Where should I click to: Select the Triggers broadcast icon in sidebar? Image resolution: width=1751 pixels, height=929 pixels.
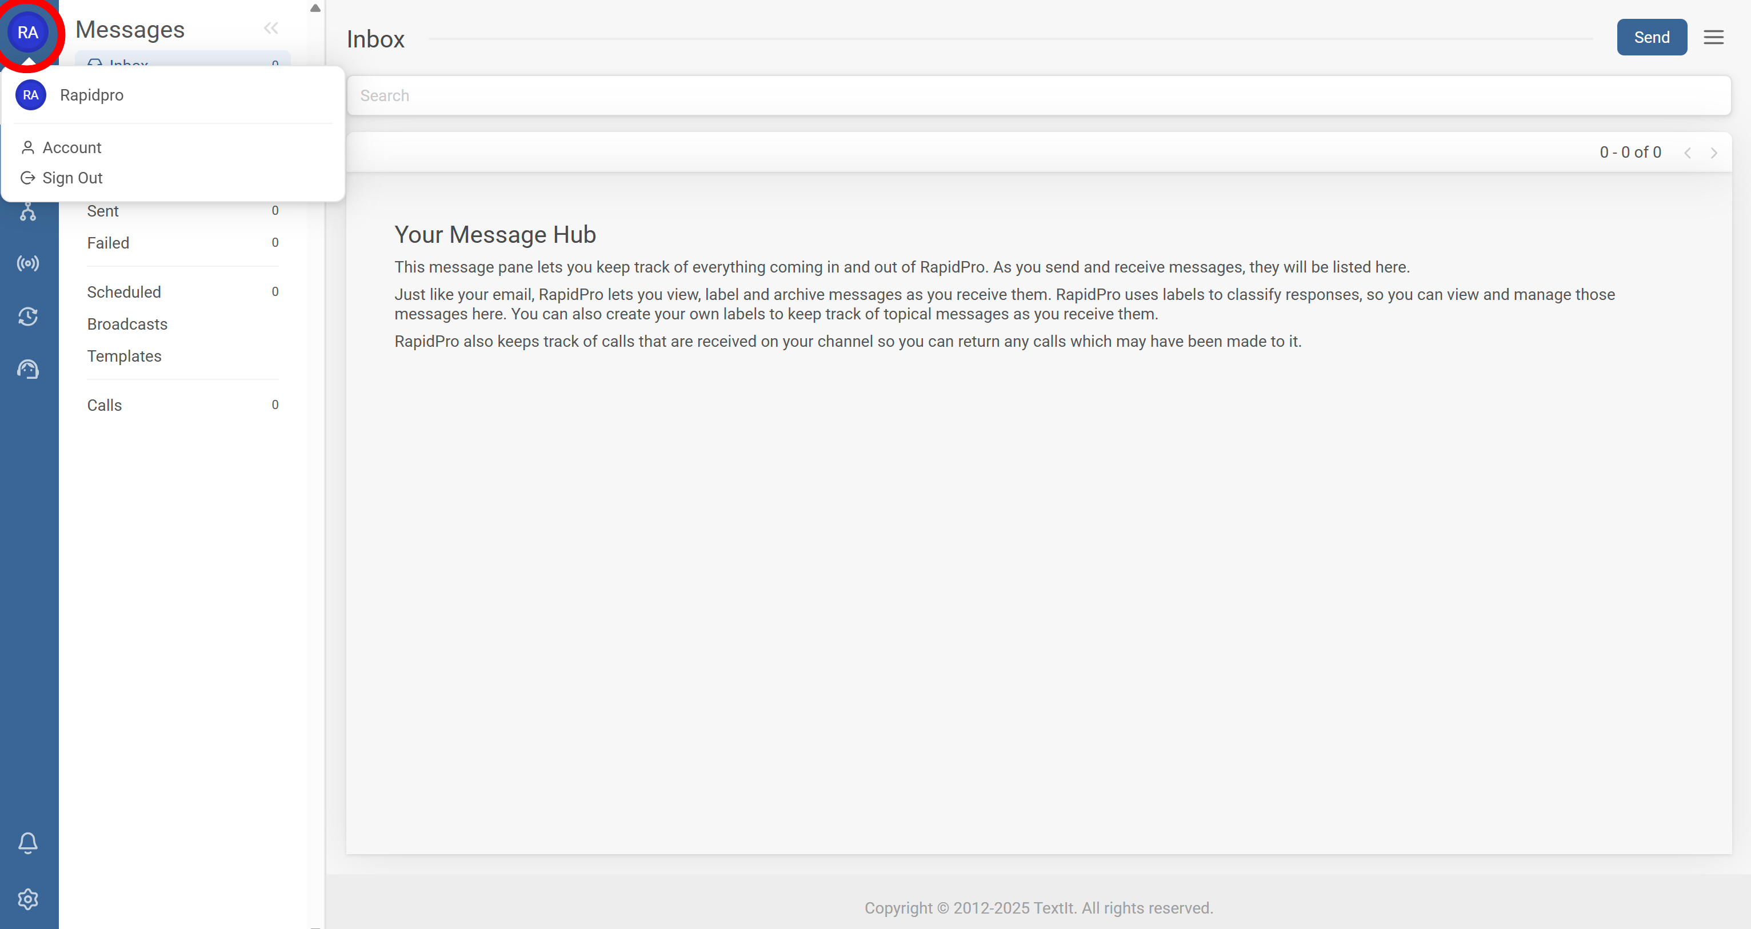tap(28, 264)
